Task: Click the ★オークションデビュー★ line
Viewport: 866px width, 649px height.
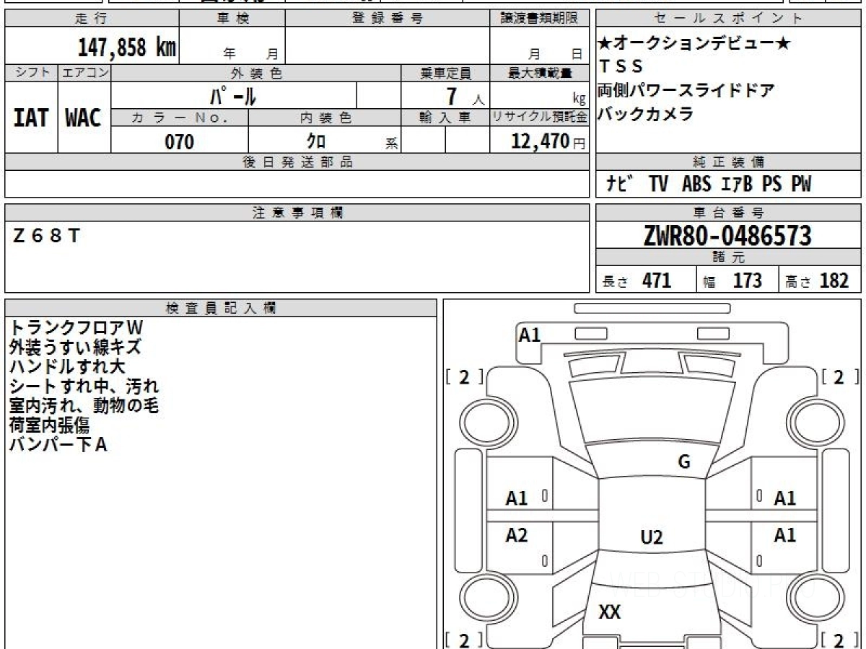Action: (695, 43)
